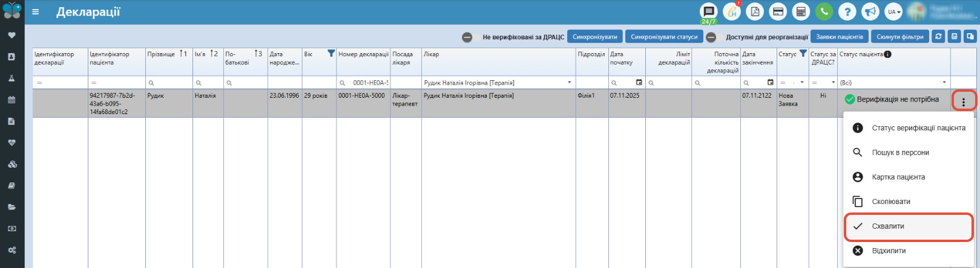Viewport: 980px width, 268px height.
Task: Expand the Статус пацієнта (Всі) dropdown
Action: [x=944, y=83]
